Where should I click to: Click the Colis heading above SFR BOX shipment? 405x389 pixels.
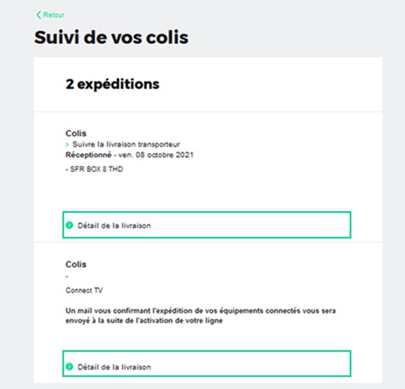tap(76, 133)
